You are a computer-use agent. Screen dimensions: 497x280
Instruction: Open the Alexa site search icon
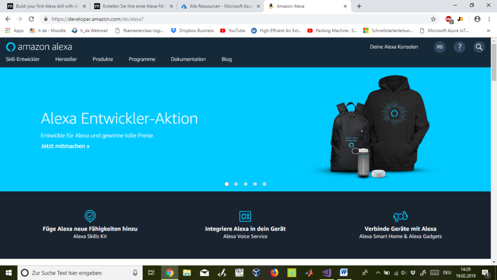(479, 47)
